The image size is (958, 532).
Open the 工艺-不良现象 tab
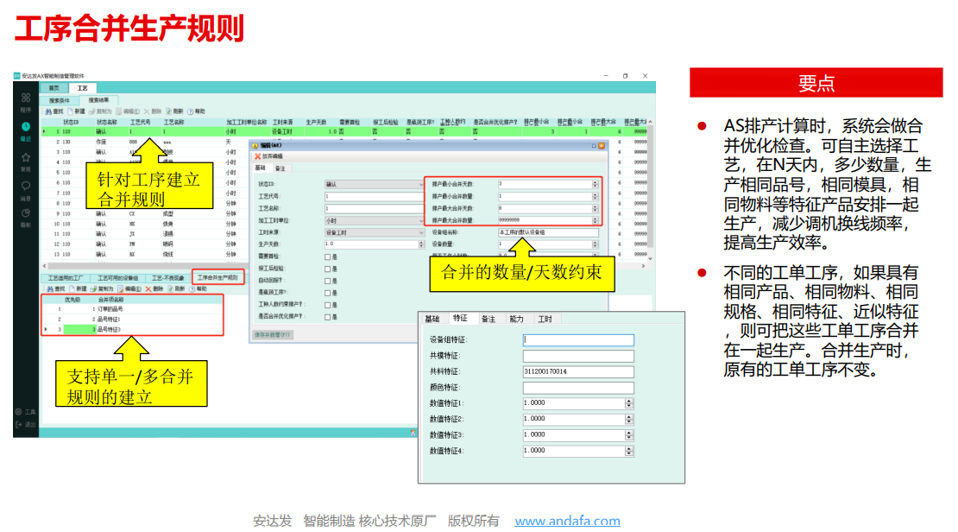pyautogui.click(x=168, y=278)
